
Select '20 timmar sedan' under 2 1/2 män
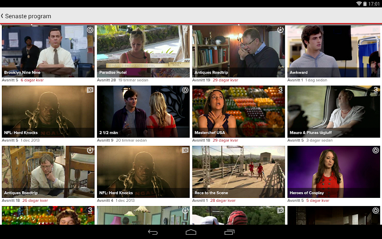click(x=131, y=140)
